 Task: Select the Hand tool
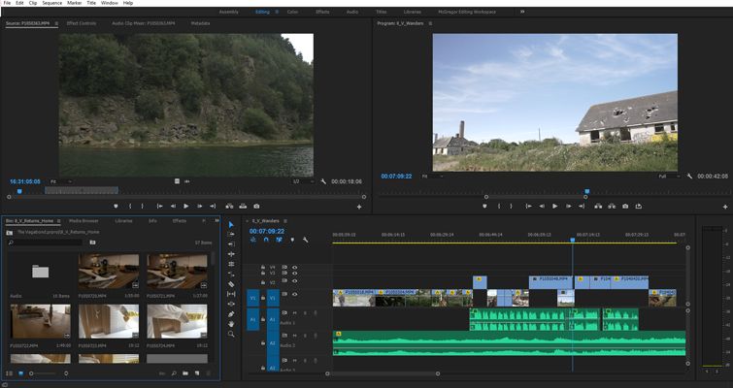click(x=231, y=323)
